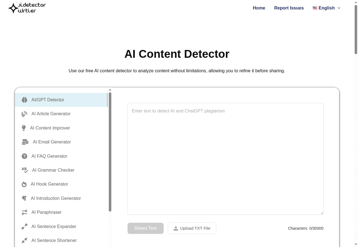Select the AI Email Generator envelope icon
This screenshot has height=247, width=358.
coord(25,142)
